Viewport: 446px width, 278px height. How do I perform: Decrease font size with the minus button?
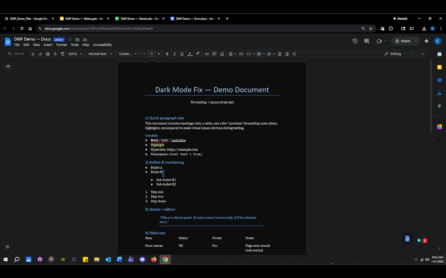coord(144,54)
